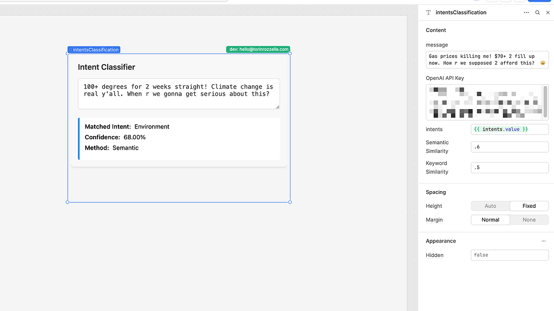Set Height to Fixed
Screen dimensions: 554x311
click(x=529, y=206)
